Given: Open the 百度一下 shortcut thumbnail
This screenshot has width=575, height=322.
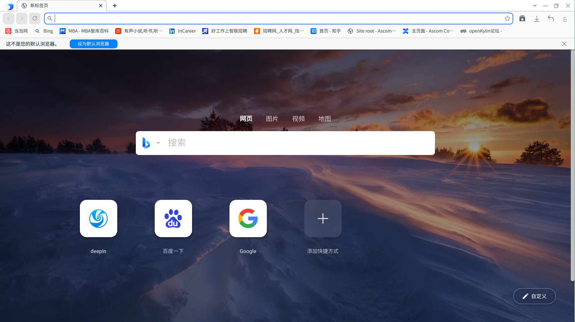Looking at the screenshot, I should point(173,218).
